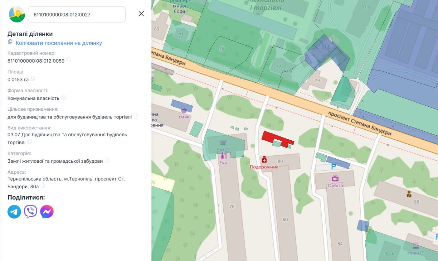Image resolution: width=438 pixels, height=261 pixels.
Task: Click the blue parking 'P' icon
Action: tap(333, 167)
